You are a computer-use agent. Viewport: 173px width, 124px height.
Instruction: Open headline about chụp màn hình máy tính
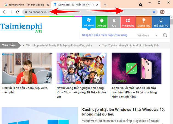[x=59, y=45]
